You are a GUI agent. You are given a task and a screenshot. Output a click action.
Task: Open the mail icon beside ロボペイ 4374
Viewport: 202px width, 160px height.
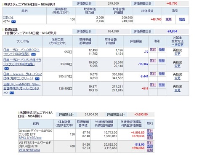point(13,21)
